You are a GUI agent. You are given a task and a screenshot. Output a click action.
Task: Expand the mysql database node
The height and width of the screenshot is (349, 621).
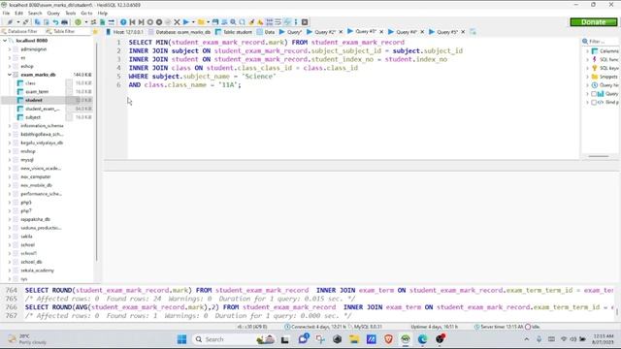[x=10, y=159]
